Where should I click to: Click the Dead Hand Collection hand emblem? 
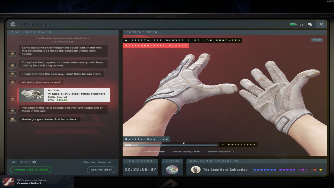coord(196,170)
